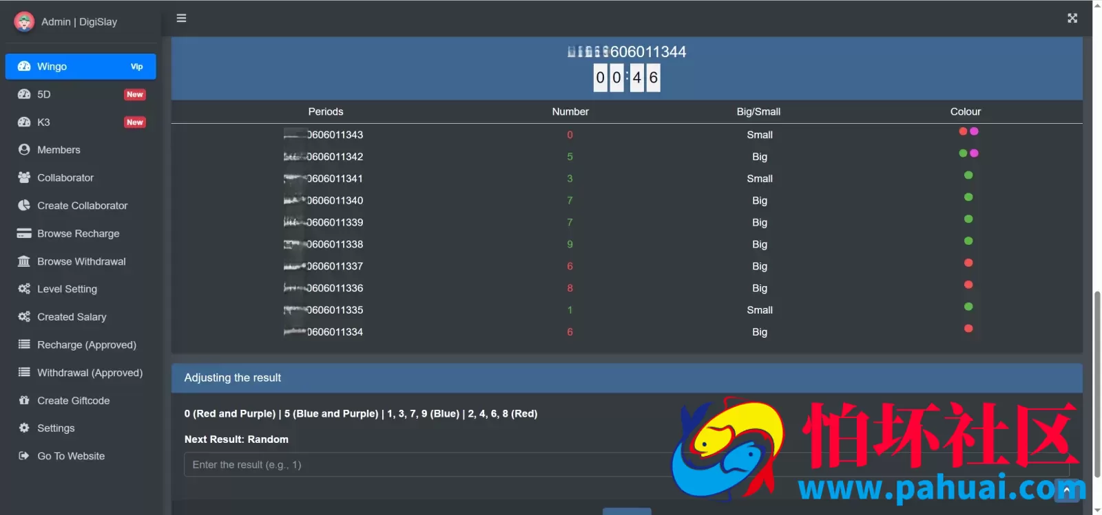Click the Create Collaborator pie icon
The image size is (1102, 515).
point(24,206)
